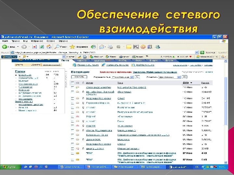Click the mailbox storage usage bar
Image resolution: width=234 pixels, height=175 pixels.
click(x=28, y=65)
